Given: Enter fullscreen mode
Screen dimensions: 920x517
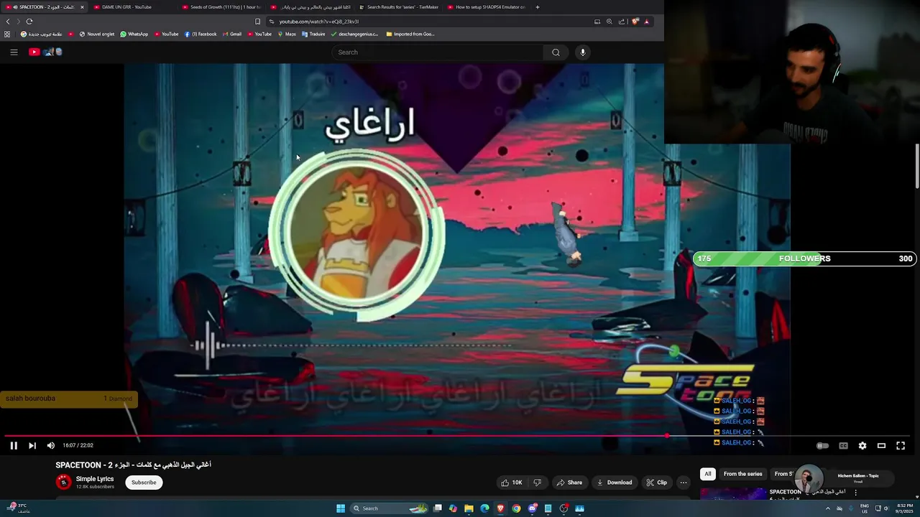Looking at the screenshot, I should coord(901,445).
